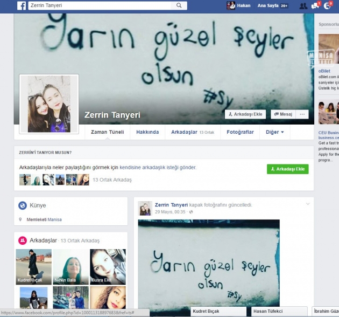Open messages icon with red badge
Image resolution: width=339 pixels, height=317 pixels.
[x=315, y=6]
